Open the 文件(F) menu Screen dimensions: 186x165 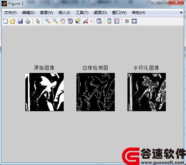coord(10,13)
